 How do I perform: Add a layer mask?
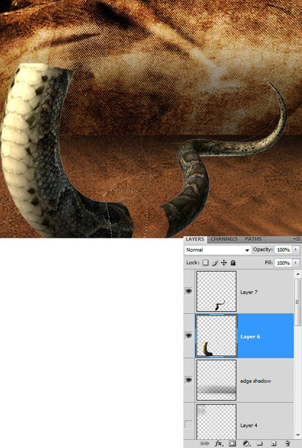pyautogui.click(x=232, y=443)
